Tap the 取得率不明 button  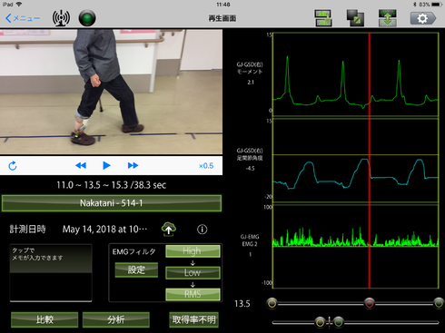pyautogui.click(x=193, y=319)
